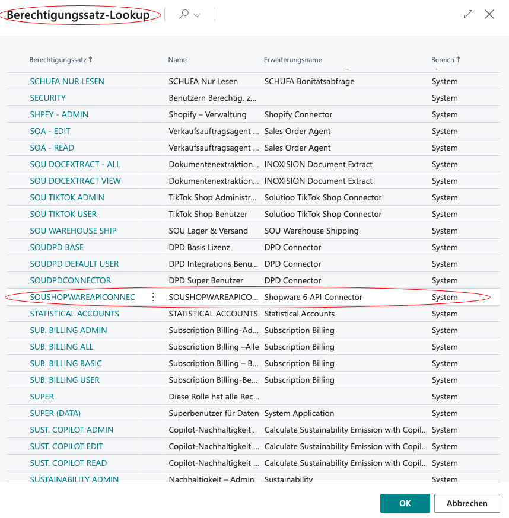
Task: Select SOUDPD DEFAULT USER permission set
Action: (x=74, y=264)
